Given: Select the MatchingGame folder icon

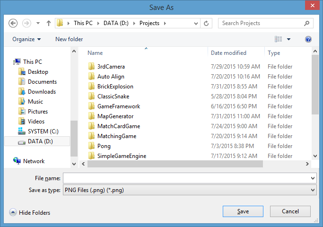Looking at the screenshot, I should click(91, 136).
